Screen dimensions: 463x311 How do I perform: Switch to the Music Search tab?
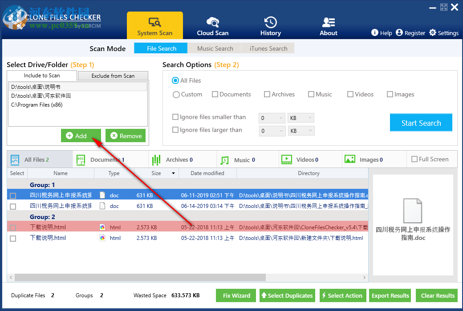point(214,48)
